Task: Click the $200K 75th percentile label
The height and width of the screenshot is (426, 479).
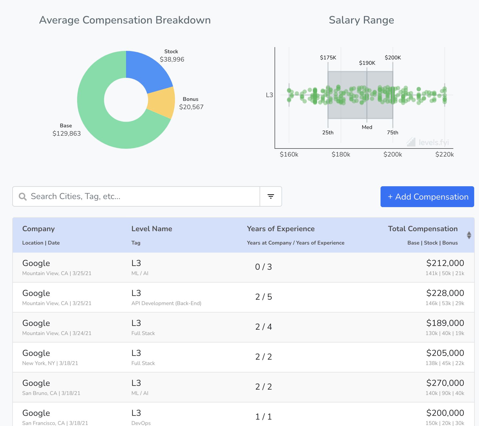Action: point(393,58)
